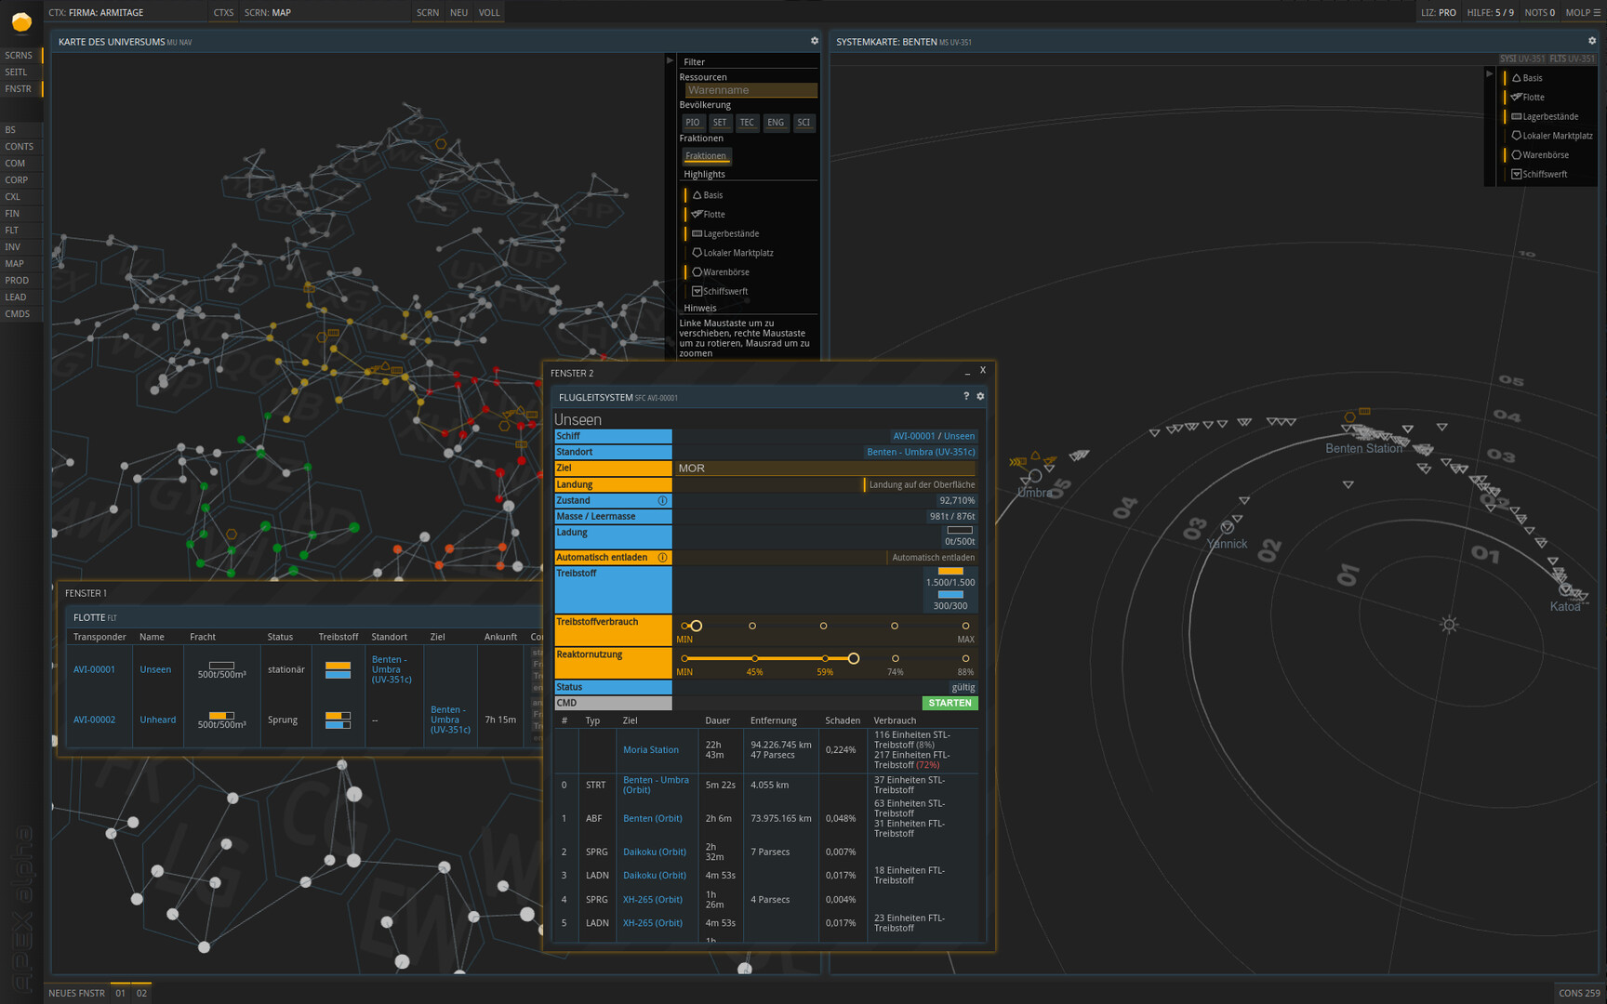
Task: Open settings gear of Karte des Universums panel
Action: [x=815, y=41]
